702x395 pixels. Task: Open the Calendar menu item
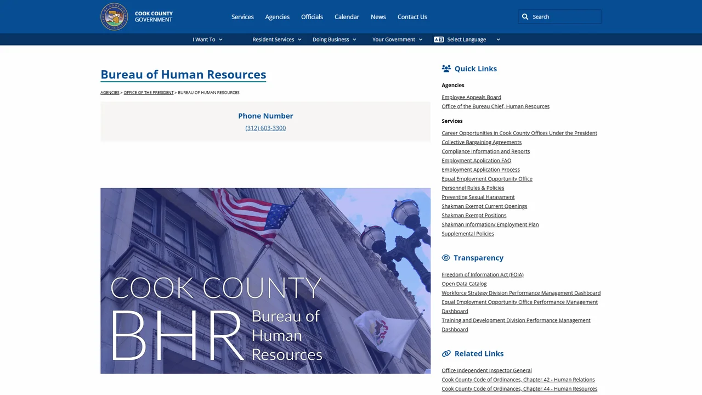347,16
